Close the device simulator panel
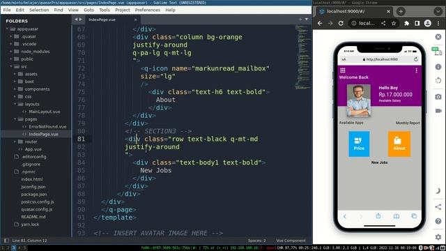 (438, 37)
